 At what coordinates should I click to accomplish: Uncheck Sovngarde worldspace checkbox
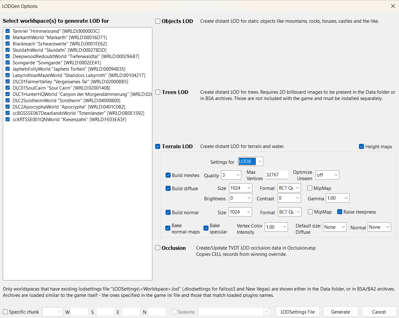[x=8, y=62]
